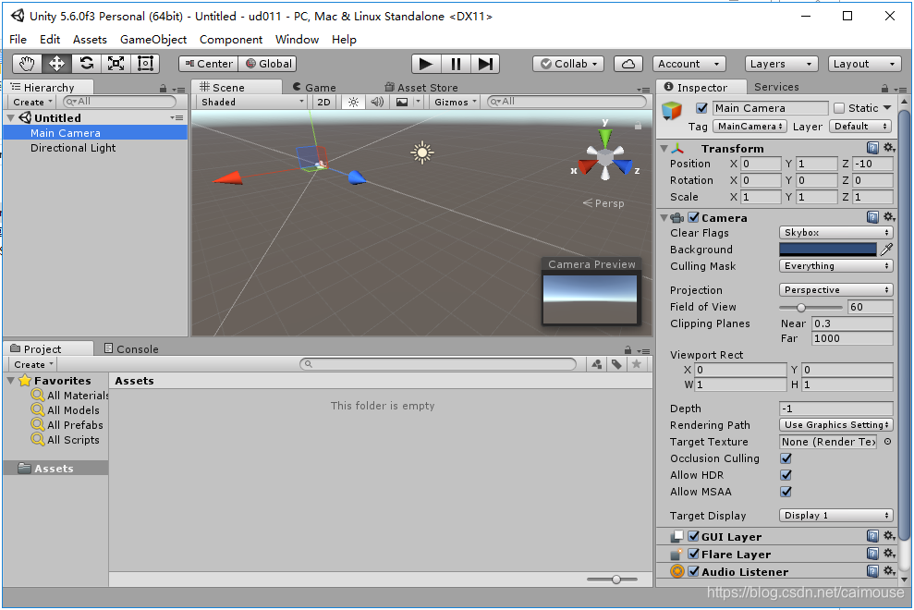Open Transform component gear settings

(x=889, y=148)
